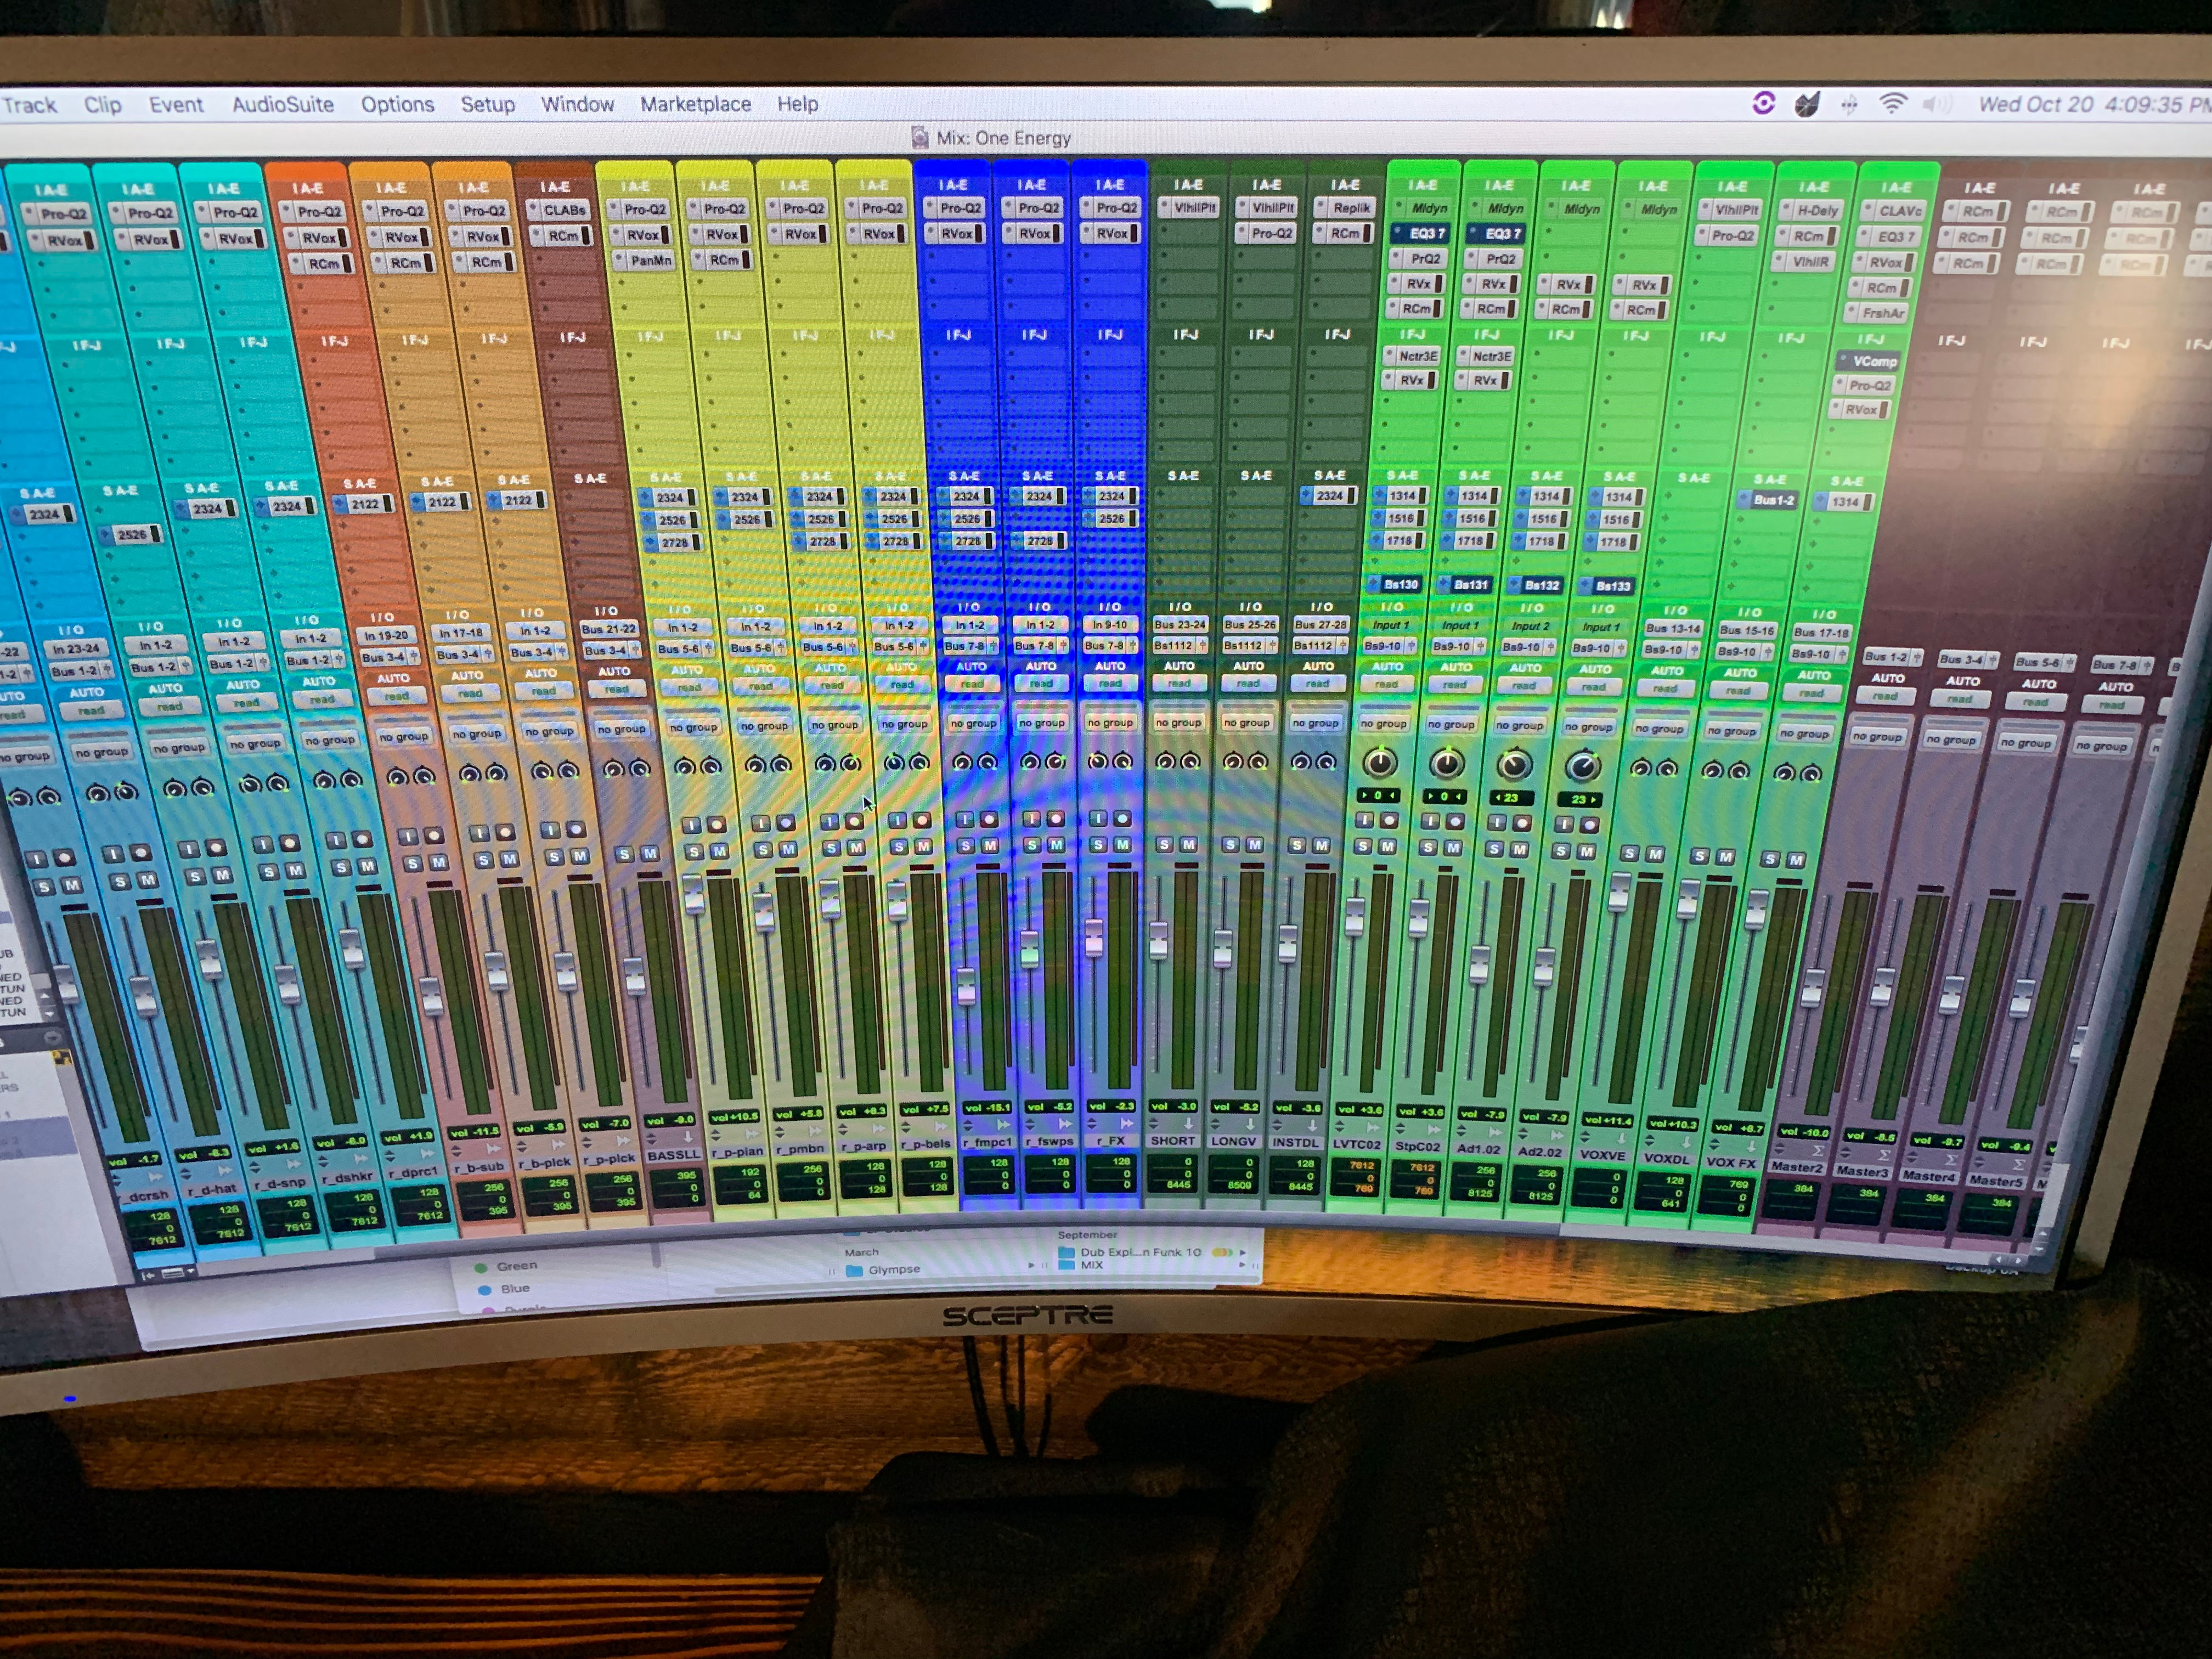Click input monitor button on r_fmpc1 track
Screen dimensions: 2212x1659
(x=964, y=819)
